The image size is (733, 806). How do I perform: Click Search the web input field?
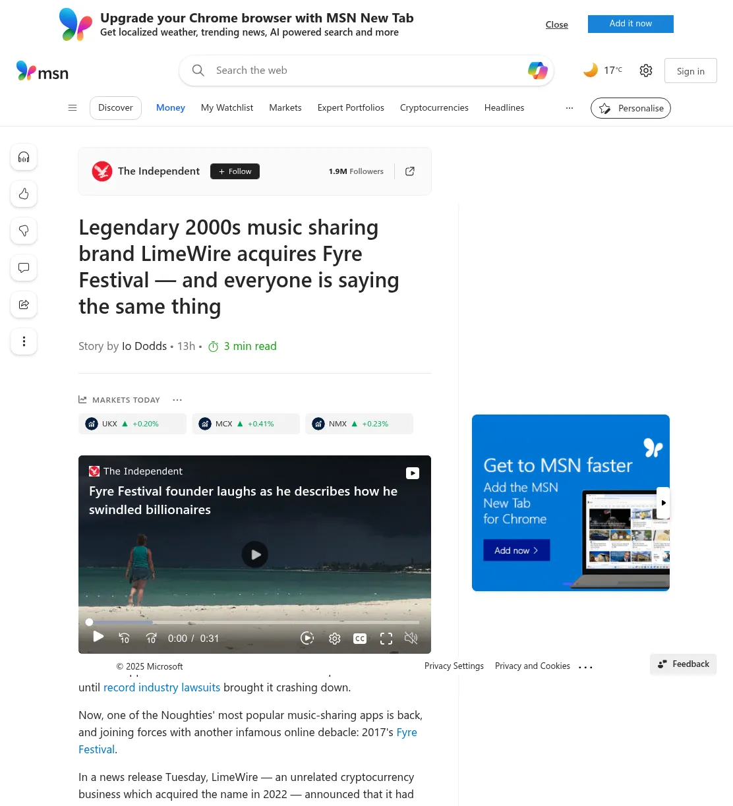pos(366,71)
